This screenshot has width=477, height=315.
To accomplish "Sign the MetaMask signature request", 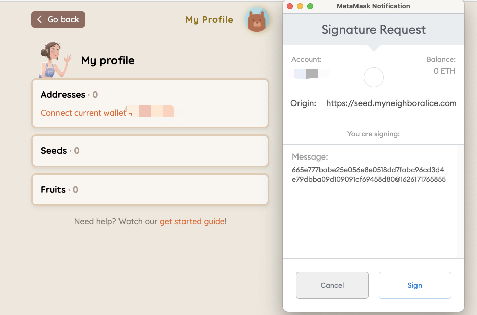I will coord(414,285).
